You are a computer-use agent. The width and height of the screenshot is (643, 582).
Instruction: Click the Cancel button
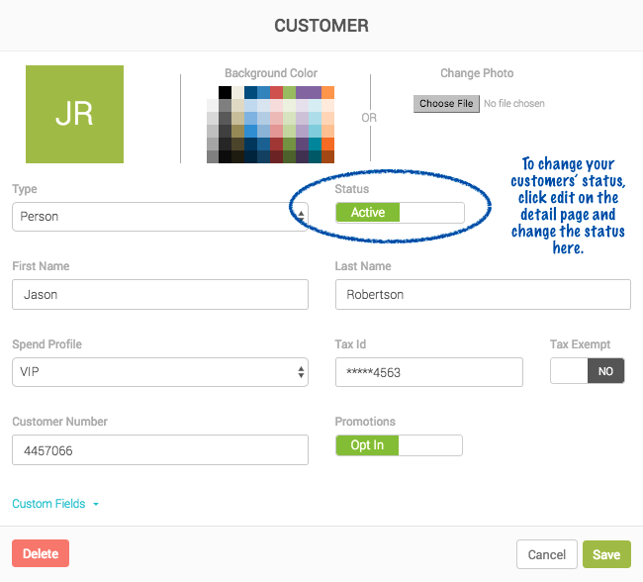pyautogui.click(x=546, y=554)
